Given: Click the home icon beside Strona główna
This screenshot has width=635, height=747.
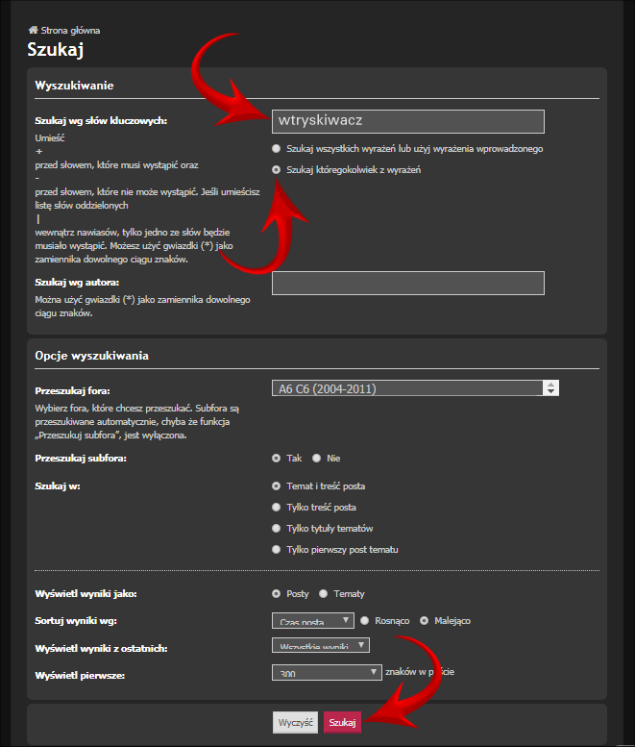Looking at the screenshot, I should [x=33, y=30].
